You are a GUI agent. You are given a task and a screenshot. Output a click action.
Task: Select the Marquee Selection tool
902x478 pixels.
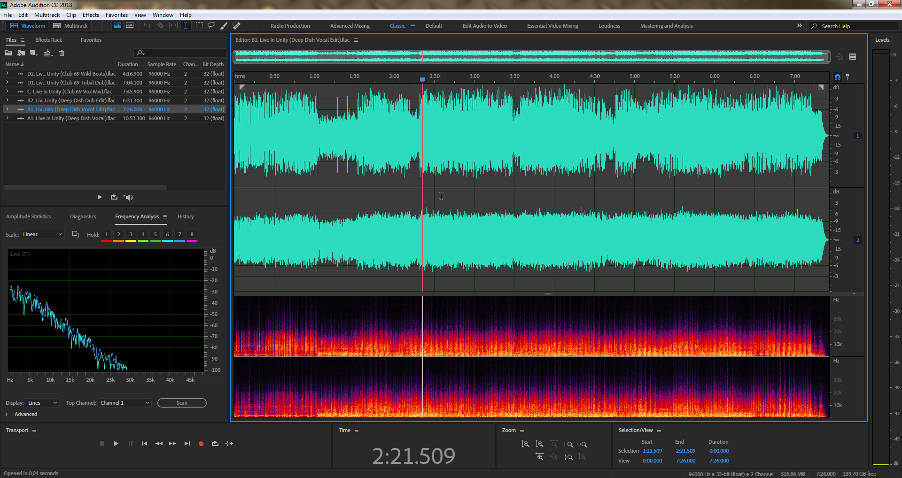pyautogui.click(x=199, y=25)
